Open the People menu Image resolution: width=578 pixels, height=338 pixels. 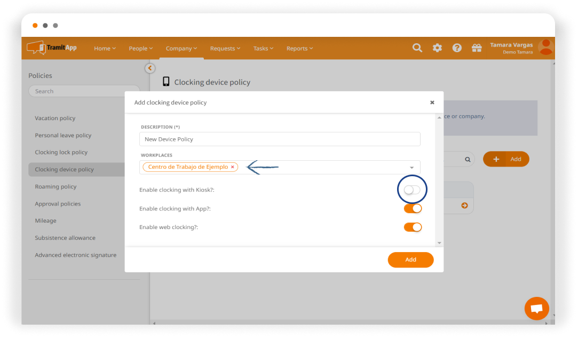[140, 49]
